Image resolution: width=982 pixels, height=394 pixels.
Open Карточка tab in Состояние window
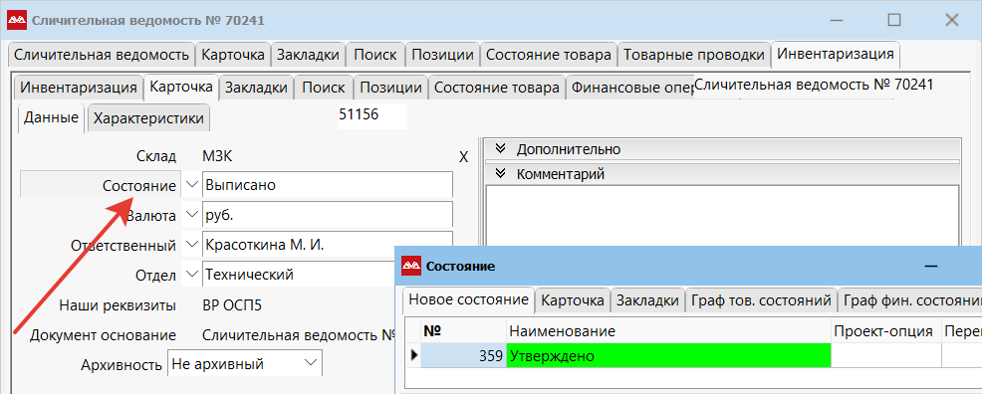[x=573, y=300]
